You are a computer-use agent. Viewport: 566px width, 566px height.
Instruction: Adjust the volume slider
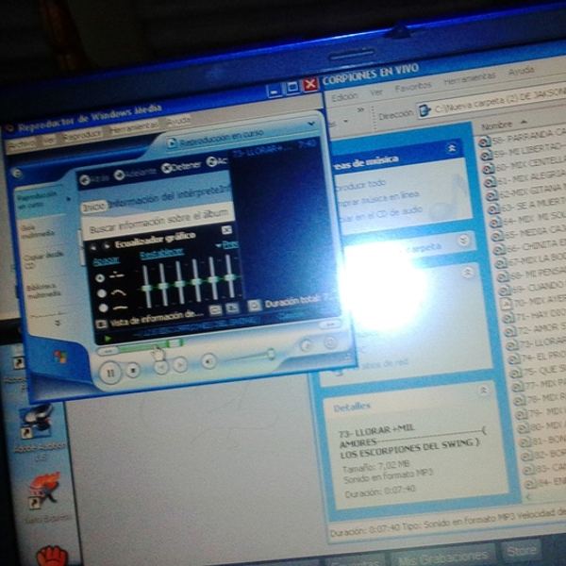[x=271, y=354]
